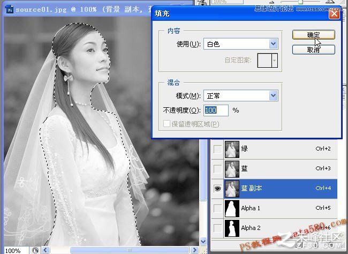This screenshot has width=348, height=254.
Task: Click the document's horizontal scrollbar thumb
Action: pyautogui.click(x=130, y=250)
